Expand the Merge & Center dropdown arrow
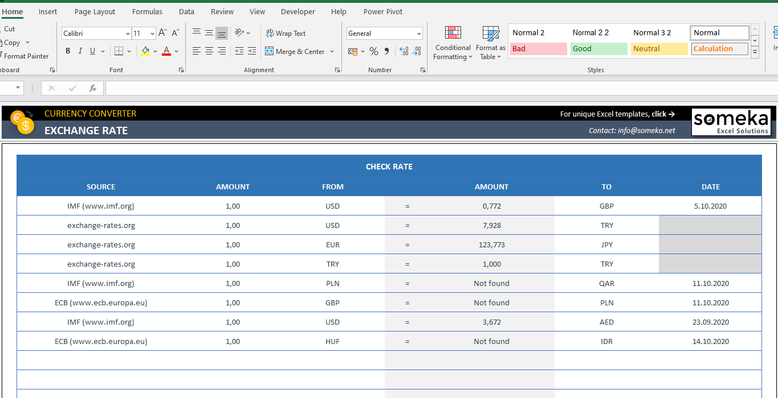 [331, 52]
